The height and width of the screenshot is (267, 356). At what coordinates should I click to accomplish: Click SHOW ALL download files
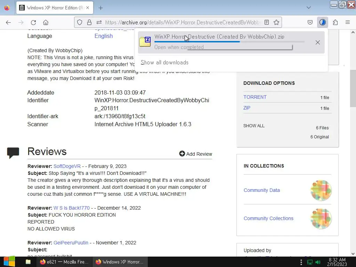click(254, 126)
